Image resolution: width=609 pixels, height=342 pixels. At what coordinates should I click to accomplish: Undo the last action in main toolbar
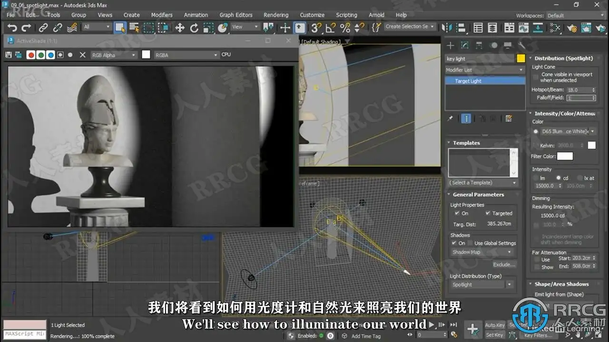[12, 28]
